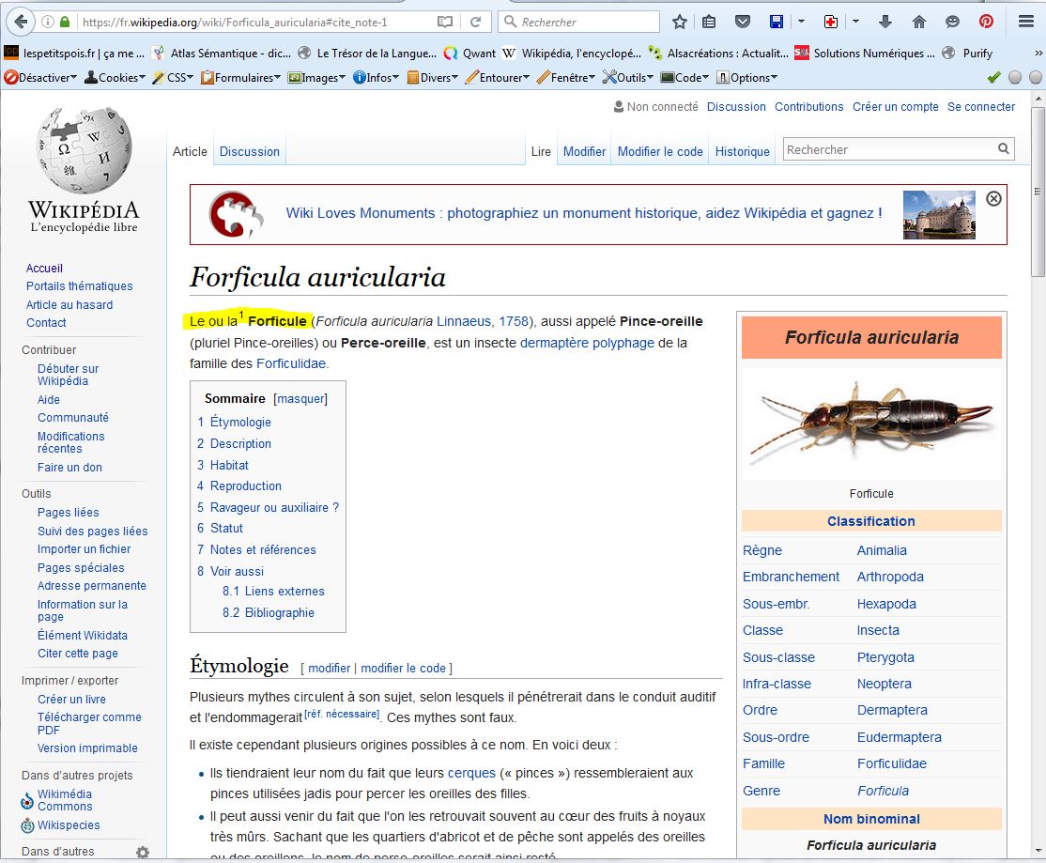1046x863 pixels.
Task: Open the Pocket save icon
Action: click(x=742, y=22)
